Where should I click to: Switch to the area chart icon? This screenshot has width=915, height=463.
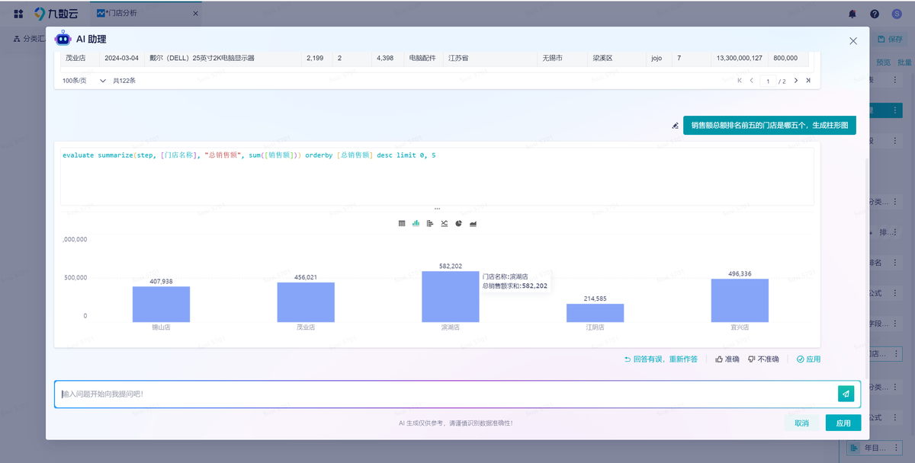[474, 224]
